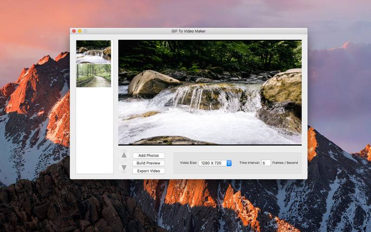
Task: Click the "Video Size:" label
Action: coord(188,163)
